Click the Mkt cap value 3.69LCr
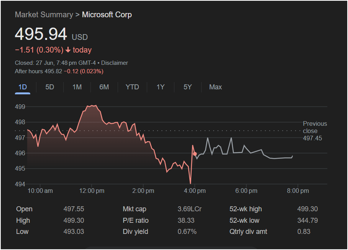 click(189, 209)
